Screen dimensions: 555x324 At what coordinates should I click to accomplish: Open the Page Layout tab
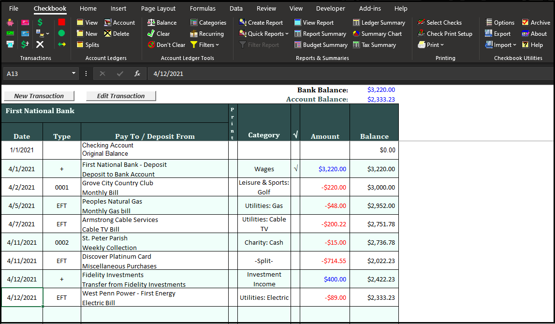(158, 8)
